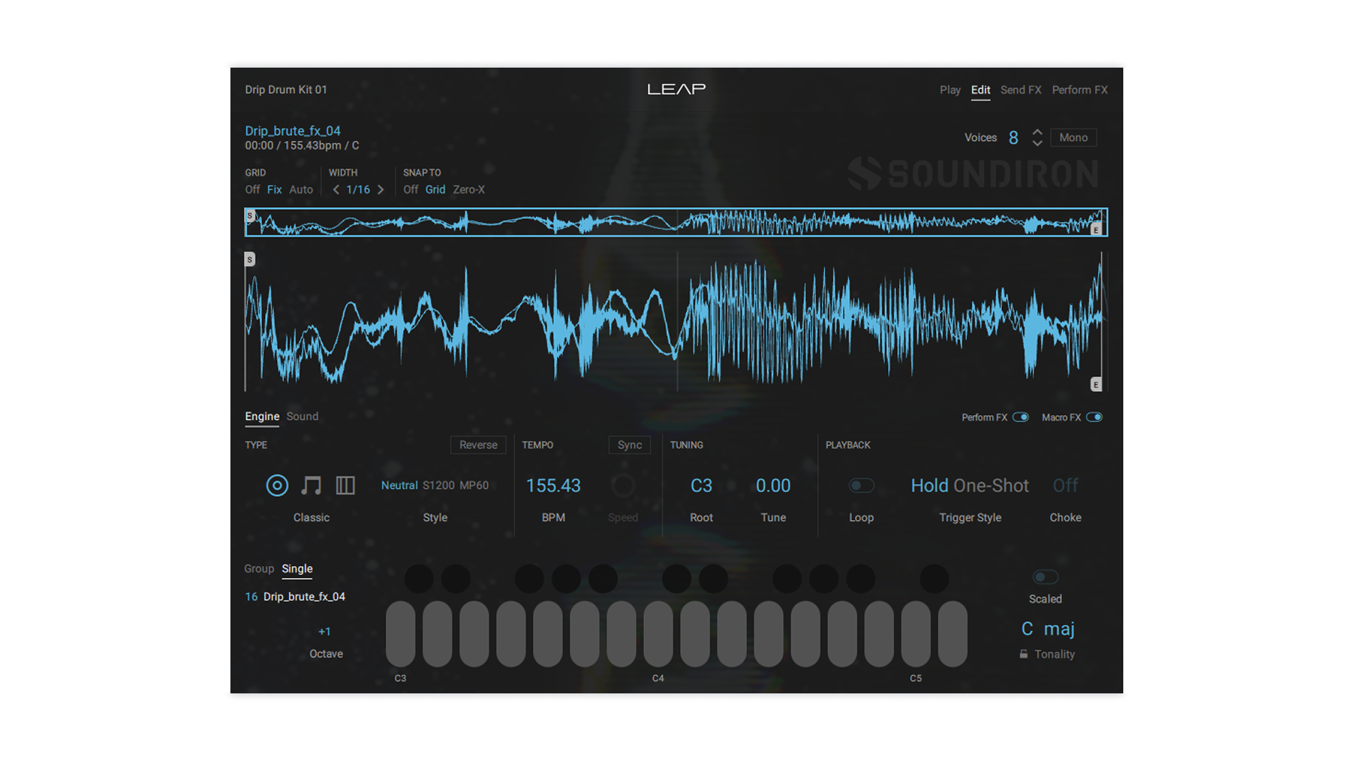This screenshot has width=1353, height=761.
Task: Click the E end marker in main waveform
Action: click(x=1096, y=385)
